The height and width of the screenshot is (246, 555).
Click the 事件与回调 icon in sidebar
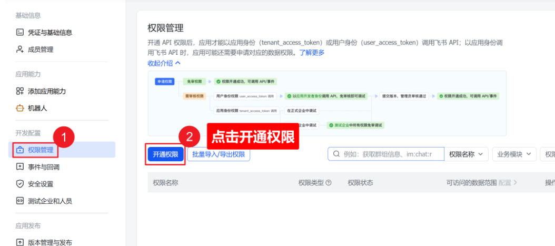(20, 167)
